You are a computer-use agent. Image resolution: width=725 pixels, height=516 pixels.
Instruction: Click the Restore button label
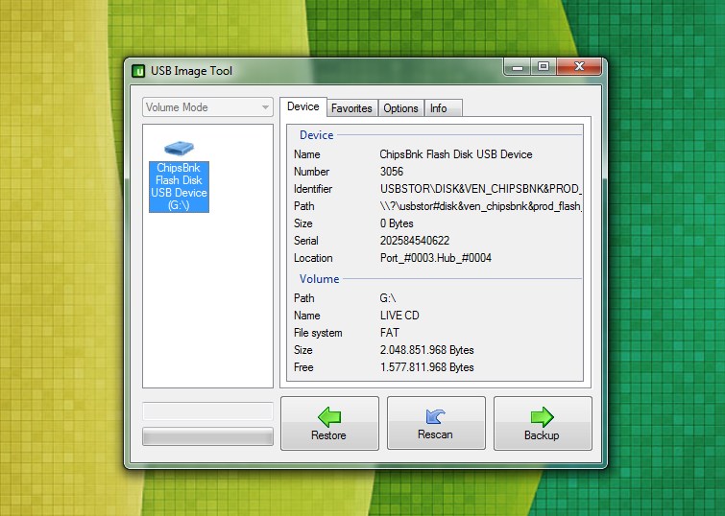point(328,435)
